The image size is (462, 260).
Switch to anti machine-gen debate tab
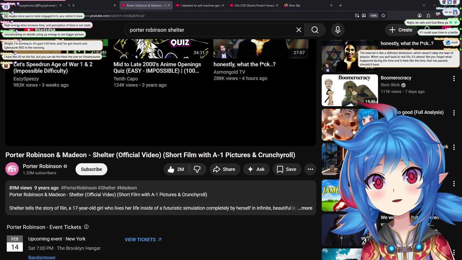point(200,5)
